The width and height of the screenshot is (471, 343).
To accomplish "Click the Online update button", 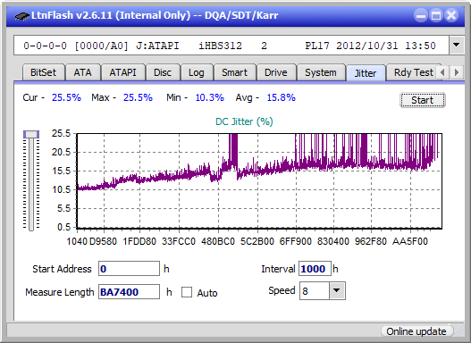I will pos(416,331).
